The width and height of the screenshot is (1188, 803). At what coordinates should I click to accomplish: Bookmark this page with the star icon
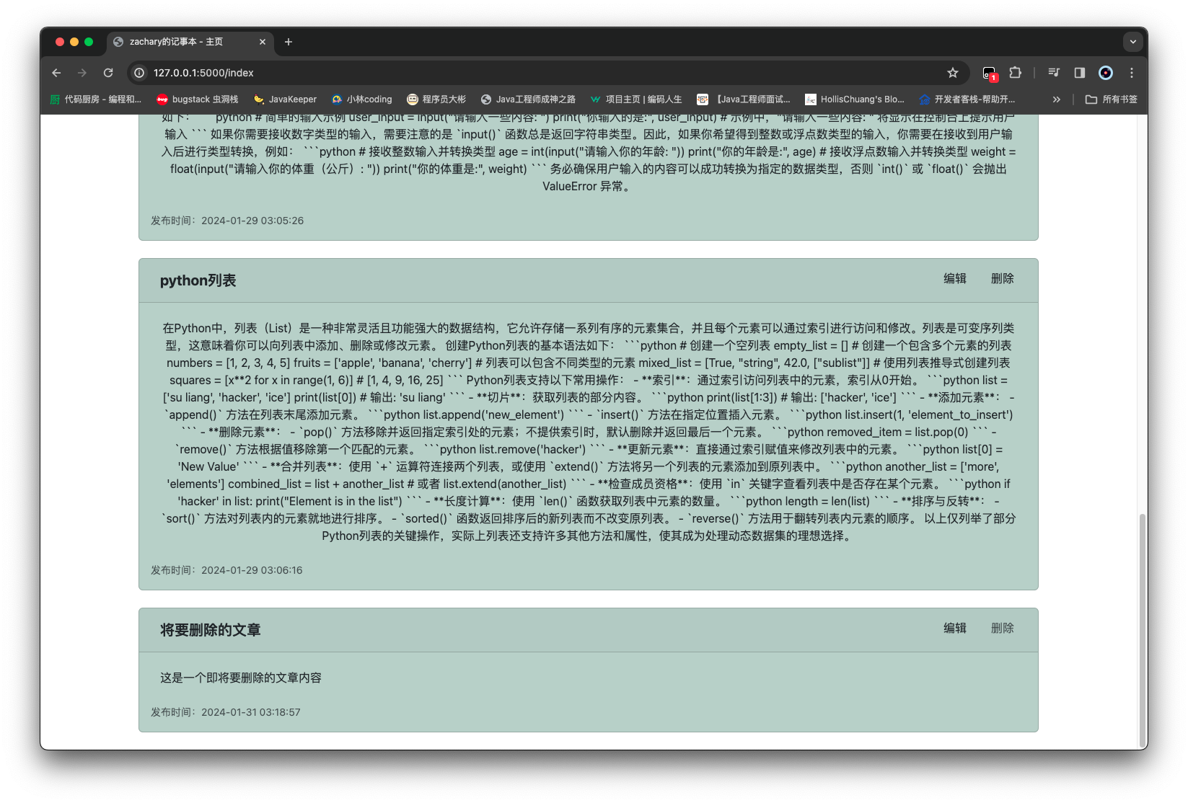(x=953, y=73)
